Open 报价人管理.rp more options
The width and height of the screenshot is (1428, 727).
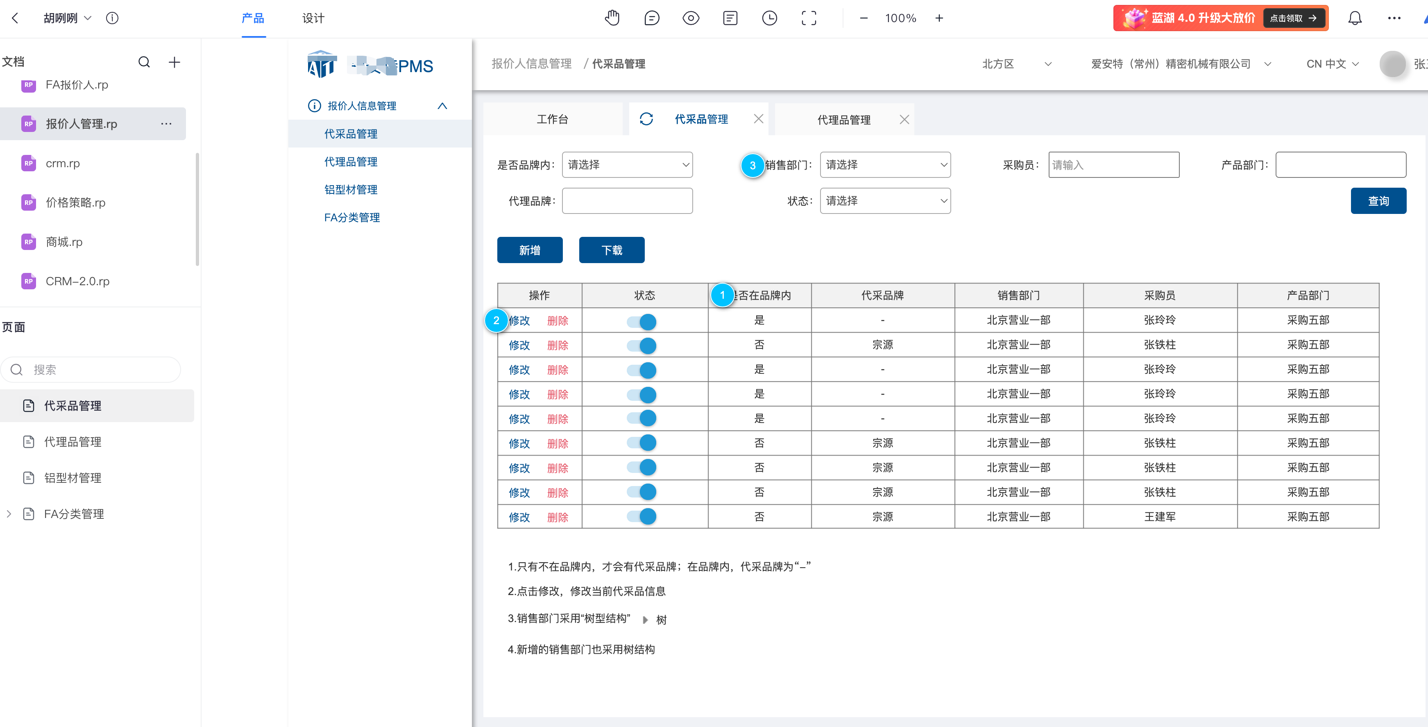click(x=166, y=124)
